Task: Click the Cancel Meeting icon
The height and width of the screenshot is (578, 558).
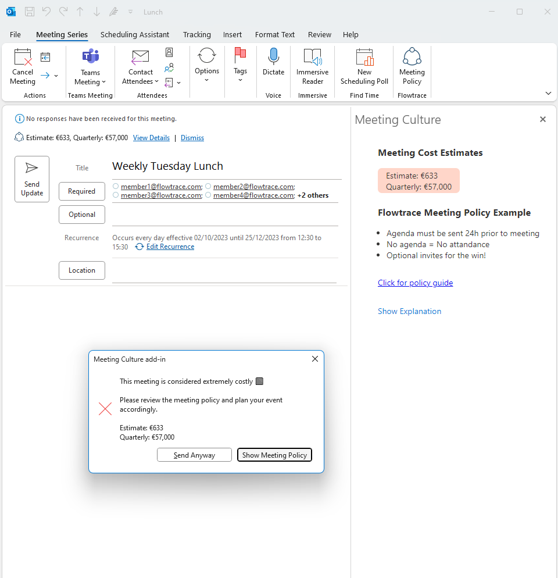Action: tap(23, 57)
